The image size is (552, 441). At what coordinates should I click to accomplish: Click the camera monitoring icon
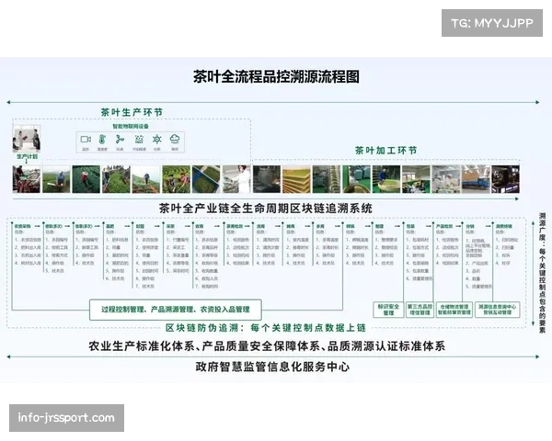click(86, 140)
